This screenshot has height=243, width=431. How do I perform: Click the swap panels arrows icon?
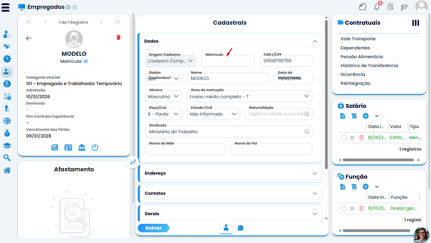click(133, 162)
